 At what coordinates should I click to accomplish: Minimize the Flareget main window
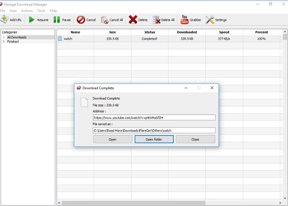pyautogui.click(x=258, y=4)
